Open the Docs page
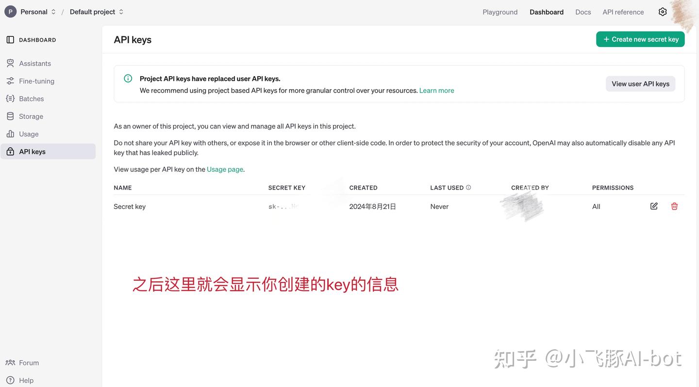The width and height of the screenshot is (699, 387). pos(582,11)
